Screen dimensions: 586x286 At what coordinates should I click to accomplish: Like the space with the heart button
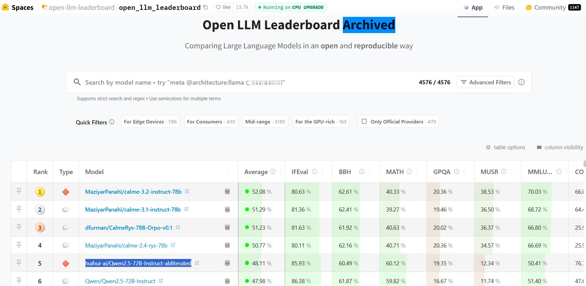point(223,7)
